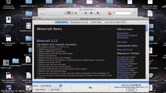Go to Minecraft Forums link
This screenshot has width=166, height=93.
tap(125, 49)
